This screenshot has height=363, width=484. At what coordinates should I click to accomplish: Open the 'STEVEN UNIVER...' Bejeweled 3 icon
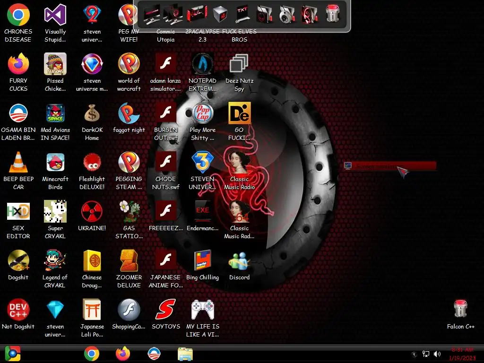coord(202,162)
